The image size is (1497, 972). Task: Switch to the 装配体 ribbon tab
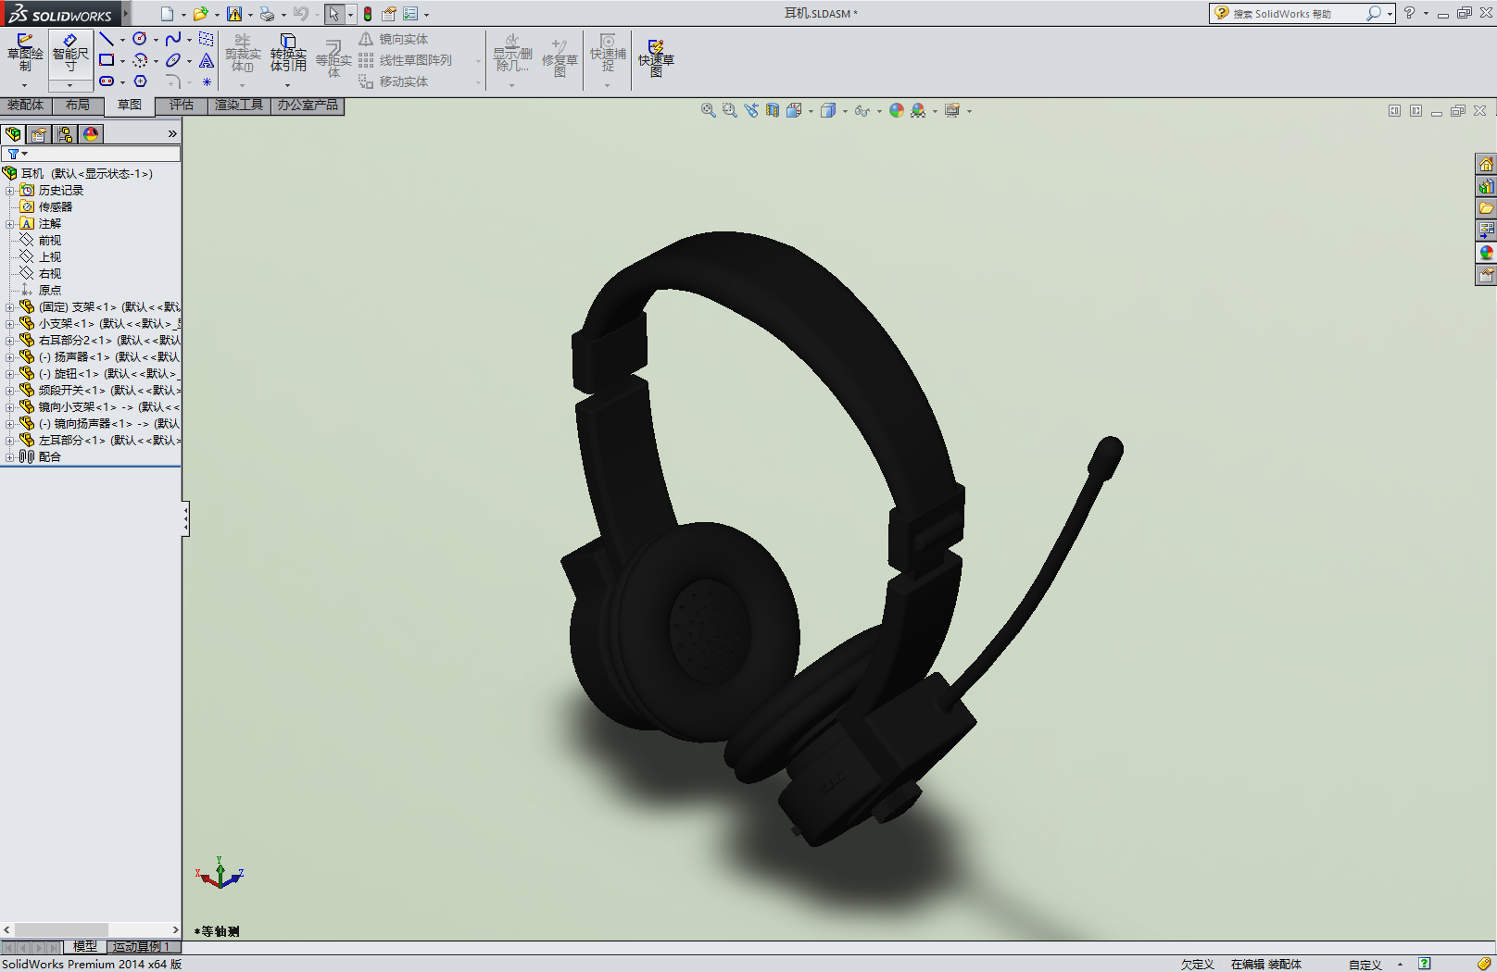click(x=26, y=106)
